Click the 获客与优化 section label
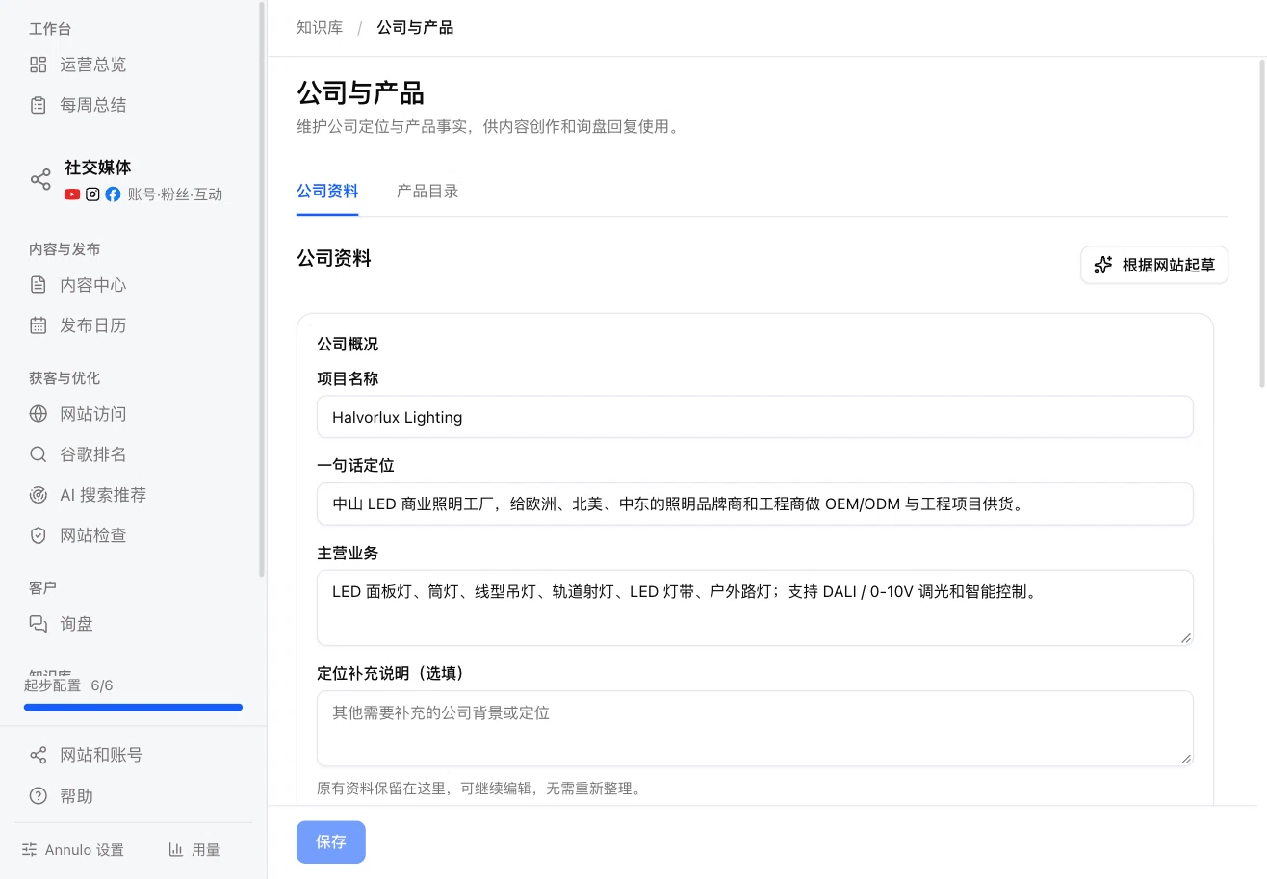 65,378
